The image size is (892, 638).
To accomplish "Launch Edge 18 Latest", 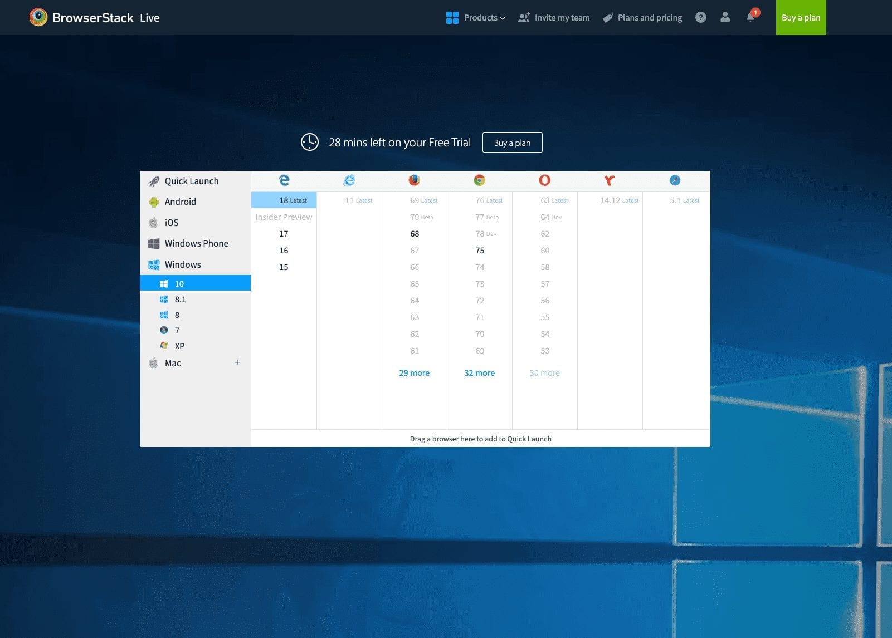I will [284, 200].
